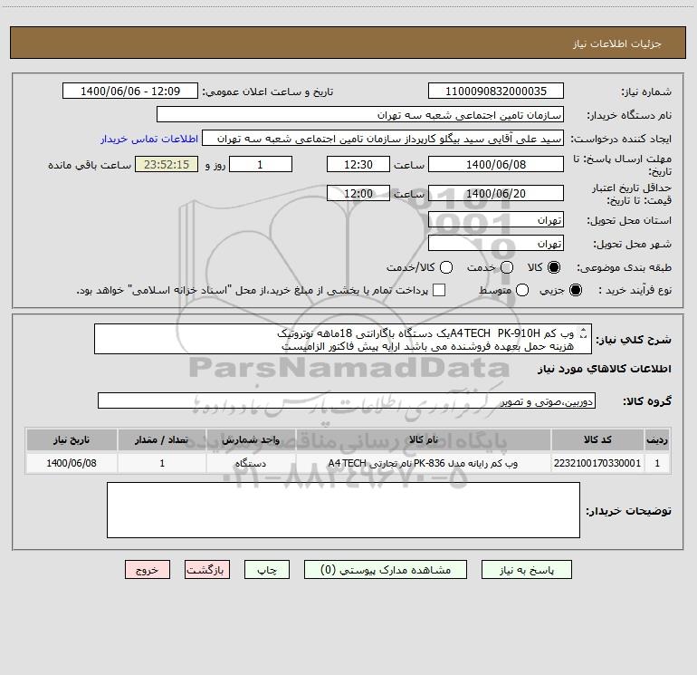
Task: Click the کد کالا column header
Action: click(x=597, y=439)
